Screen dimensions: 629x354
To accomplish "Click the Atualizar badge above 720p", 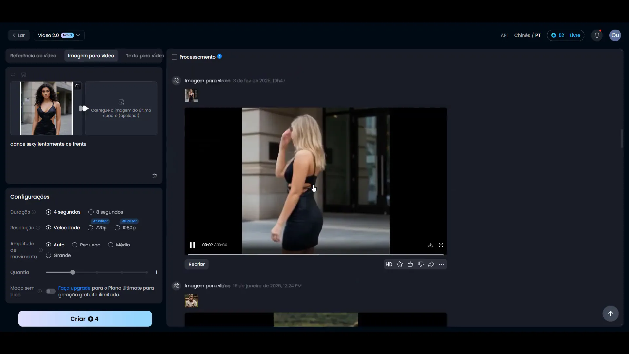I will (x=100, y=221).
